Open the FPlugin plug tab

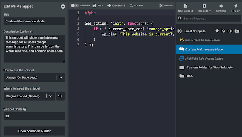[236, 8]
